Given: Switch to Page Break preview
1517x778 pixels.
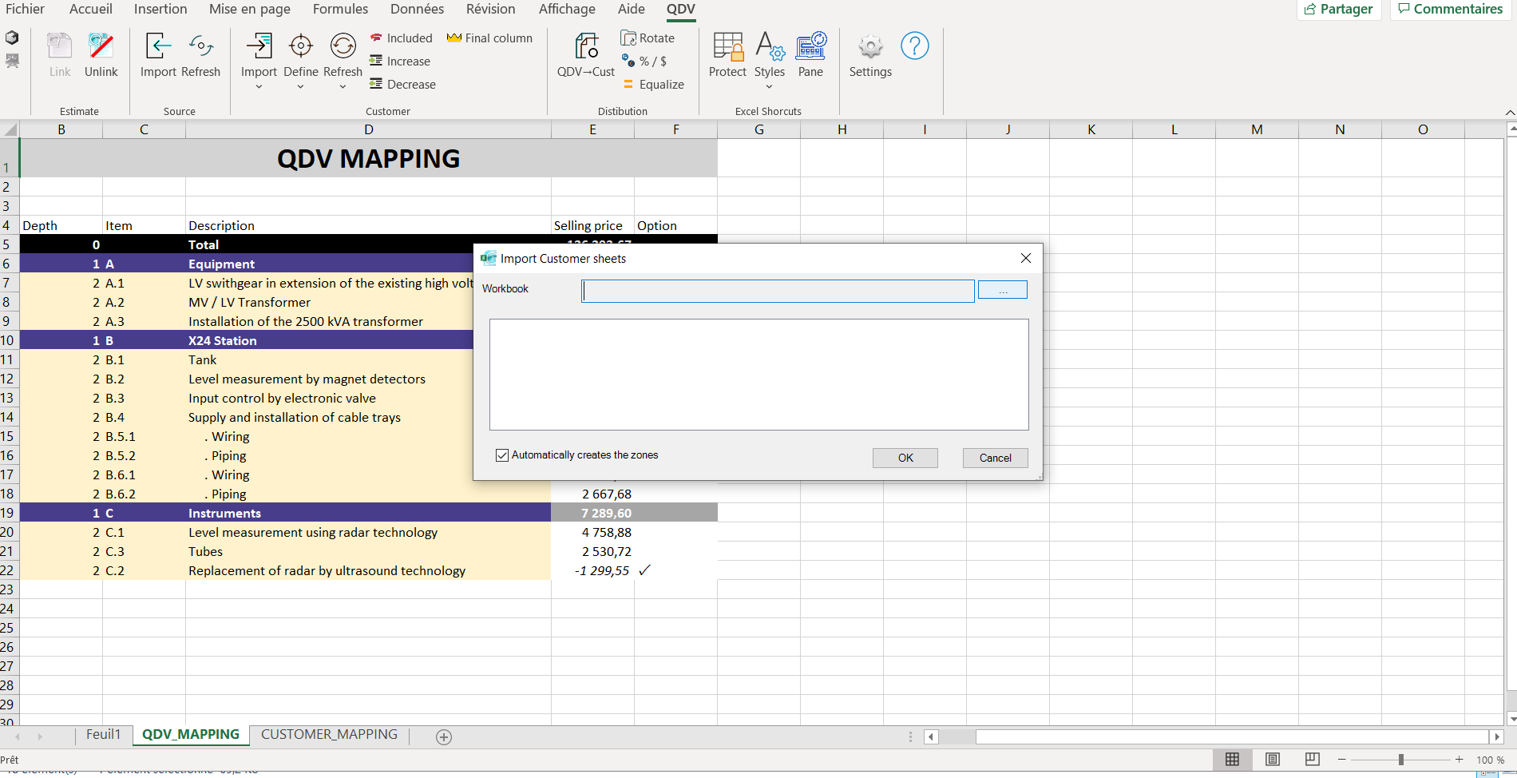Looking at the screenshot, I should tap(1313, 759).
